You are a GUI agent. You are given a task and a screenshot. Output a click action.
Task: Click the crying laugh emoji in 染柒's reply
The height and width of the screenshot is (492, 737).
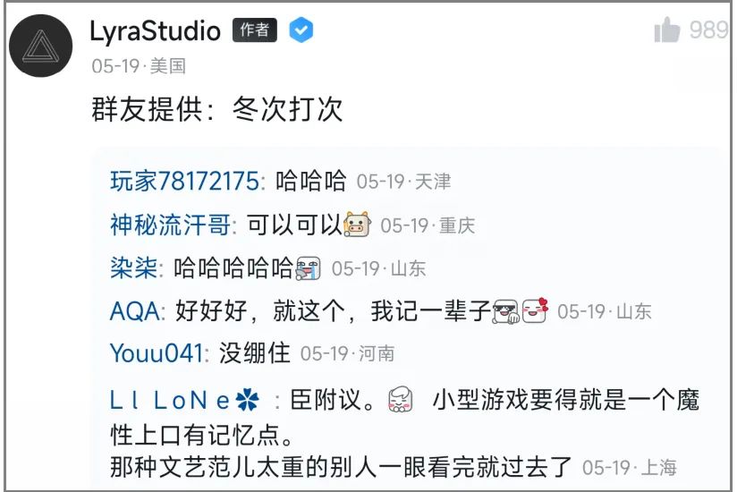coord(308,267)
